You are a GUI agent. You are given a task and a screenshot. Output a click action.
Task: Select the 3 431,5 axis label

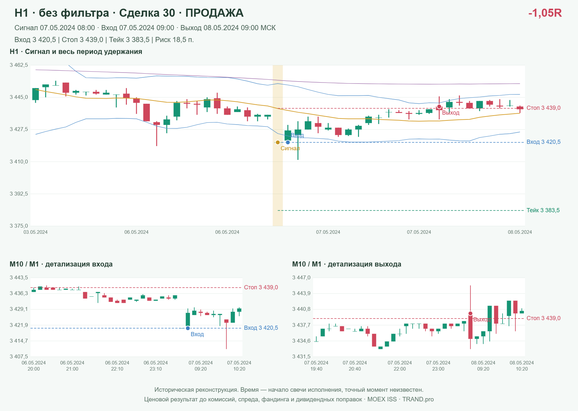[301, 357]
